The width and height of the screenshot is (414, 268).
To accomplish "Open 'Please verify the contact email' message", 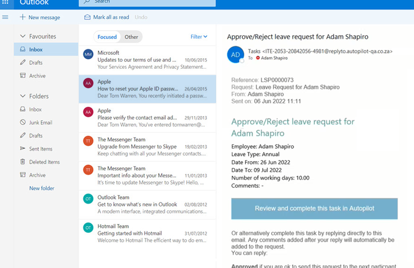I will [147, 118].
